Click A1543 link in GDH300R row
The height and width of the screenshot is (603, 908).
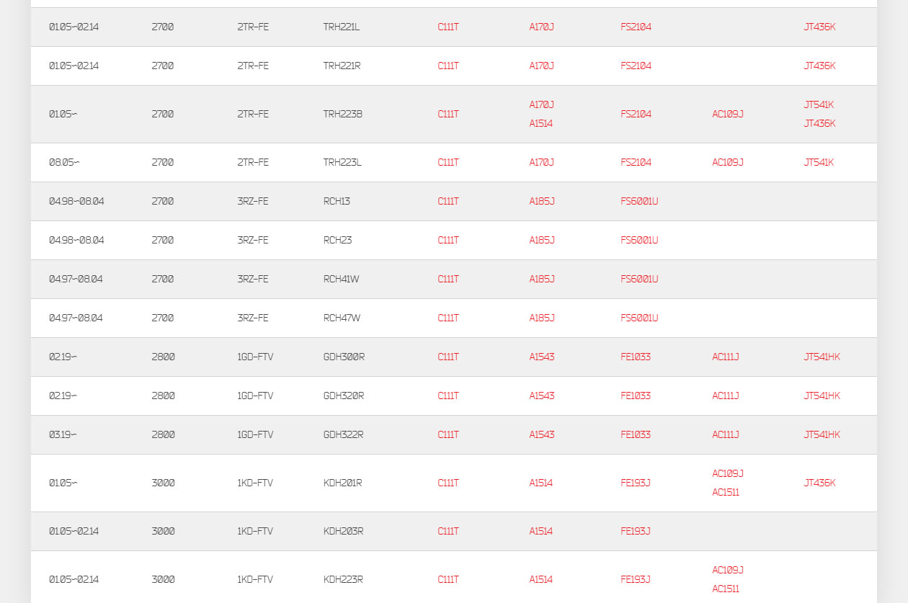(x=542, y=357)
